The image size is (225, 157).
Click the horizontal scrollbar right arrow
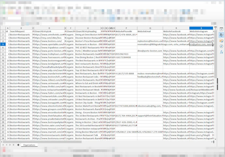click(x=212, y=142)
